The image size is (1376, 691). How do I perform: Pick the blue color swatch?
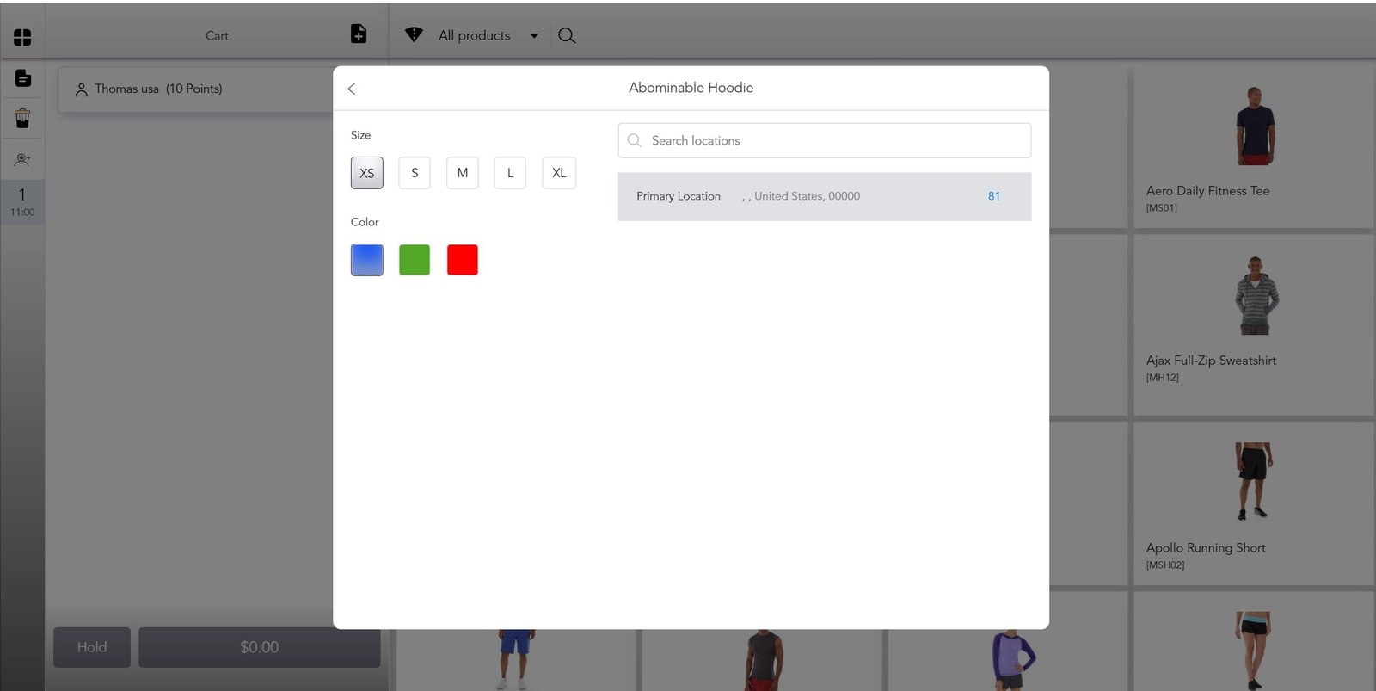[x=367, y=260]
